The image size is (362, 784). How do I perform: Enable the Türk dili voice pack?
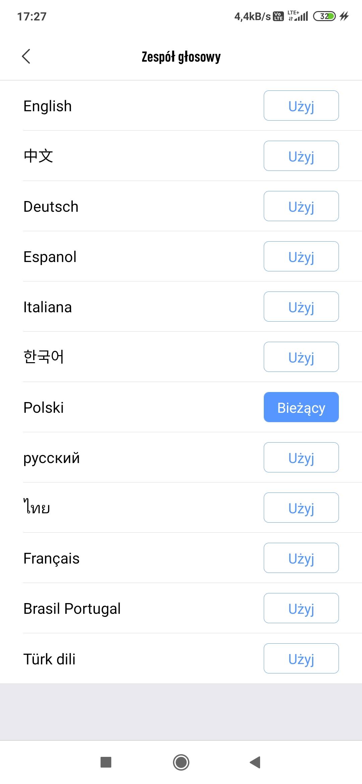[301, 659]
